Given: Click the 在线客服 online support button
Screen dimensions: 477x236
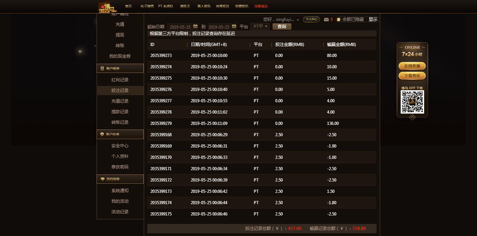Looking at the screenshot, I should pos(412,66).
